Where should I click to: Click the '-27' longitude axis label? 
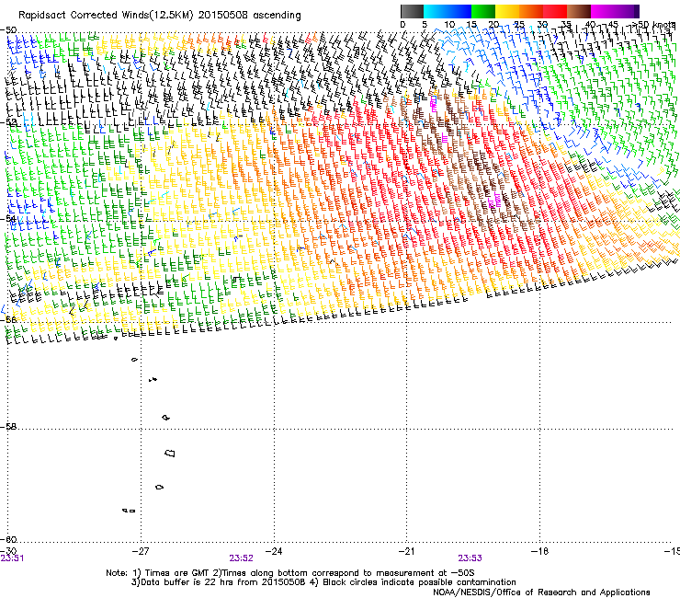[x=141, y=551]
